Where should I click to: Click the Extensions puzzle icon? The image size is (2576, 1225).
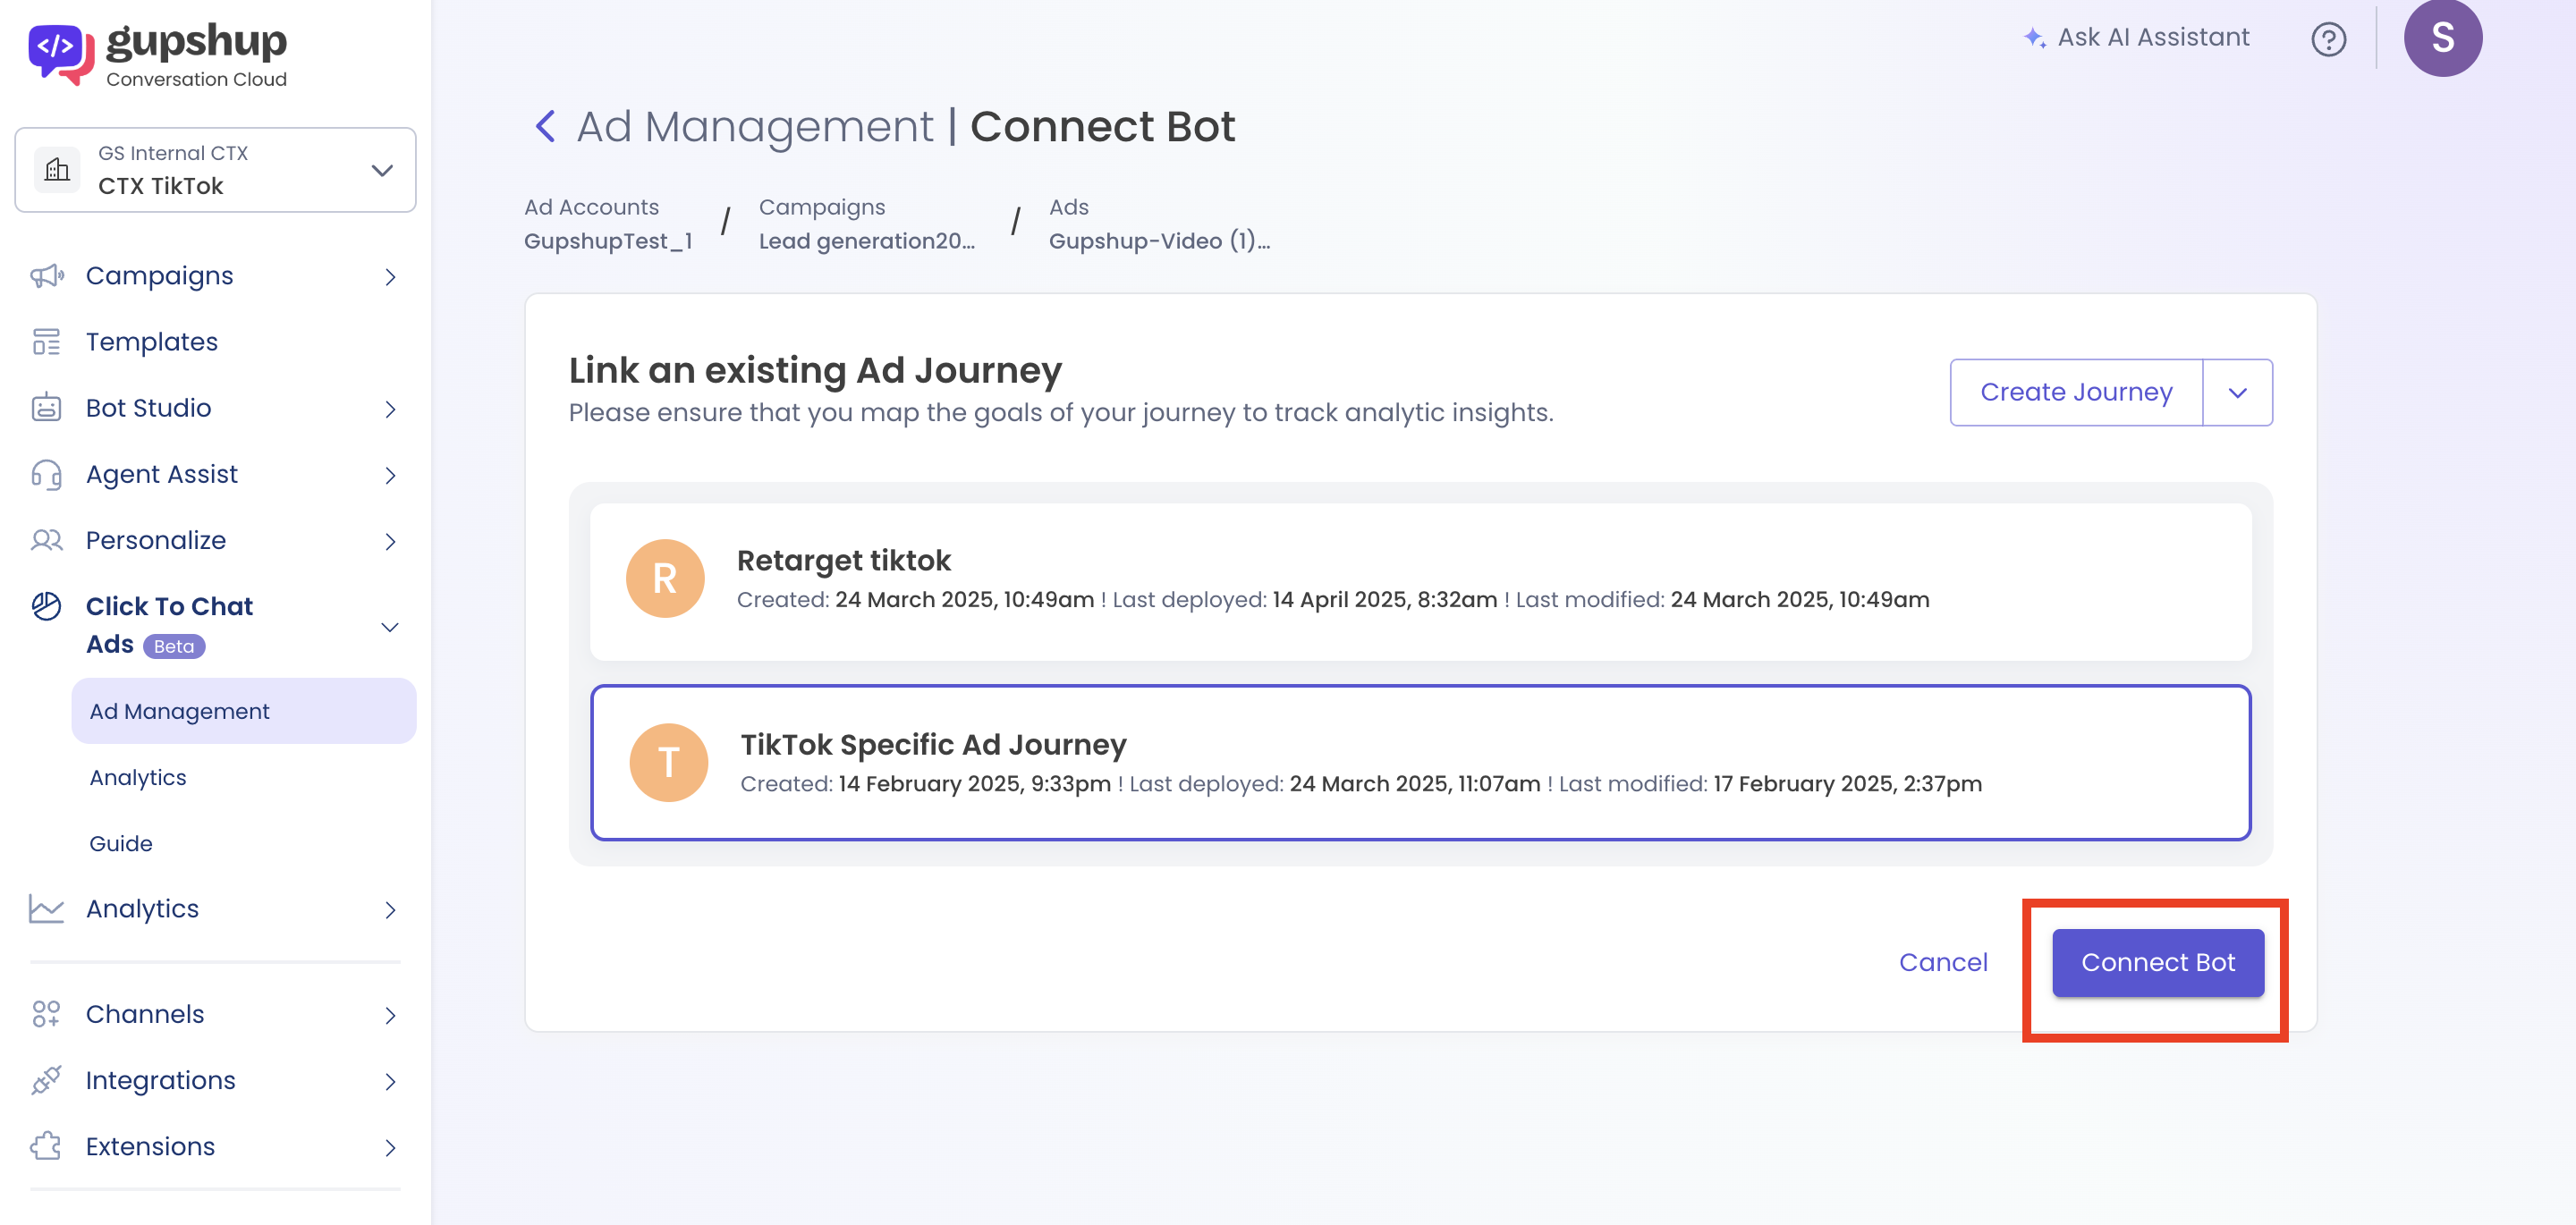pos(46,1146)
